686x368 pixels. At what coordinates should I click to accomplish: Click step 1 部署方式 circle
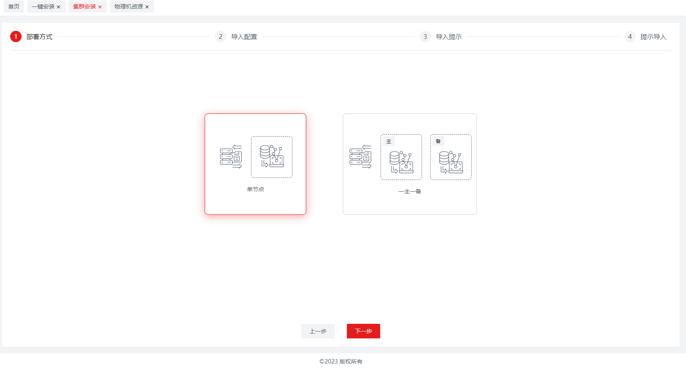click(x=16, y=37)
